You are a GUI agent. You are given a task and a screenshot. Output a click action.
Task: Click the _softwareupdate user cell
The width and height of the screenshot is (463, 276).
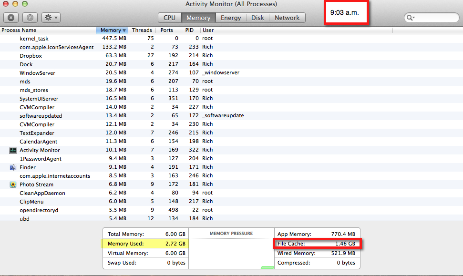tap(223, 115)
